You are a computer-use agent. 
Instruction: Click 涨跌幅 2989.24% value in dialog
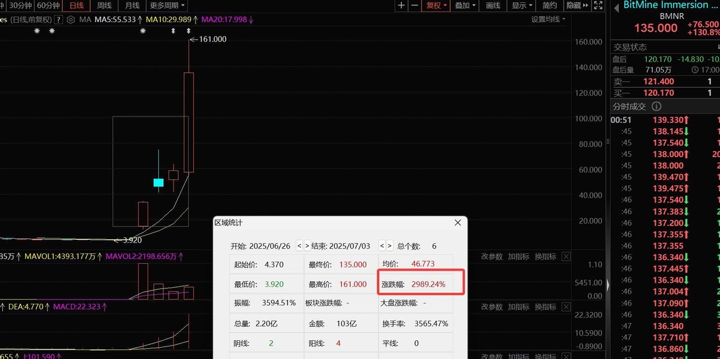click(428, 284)
